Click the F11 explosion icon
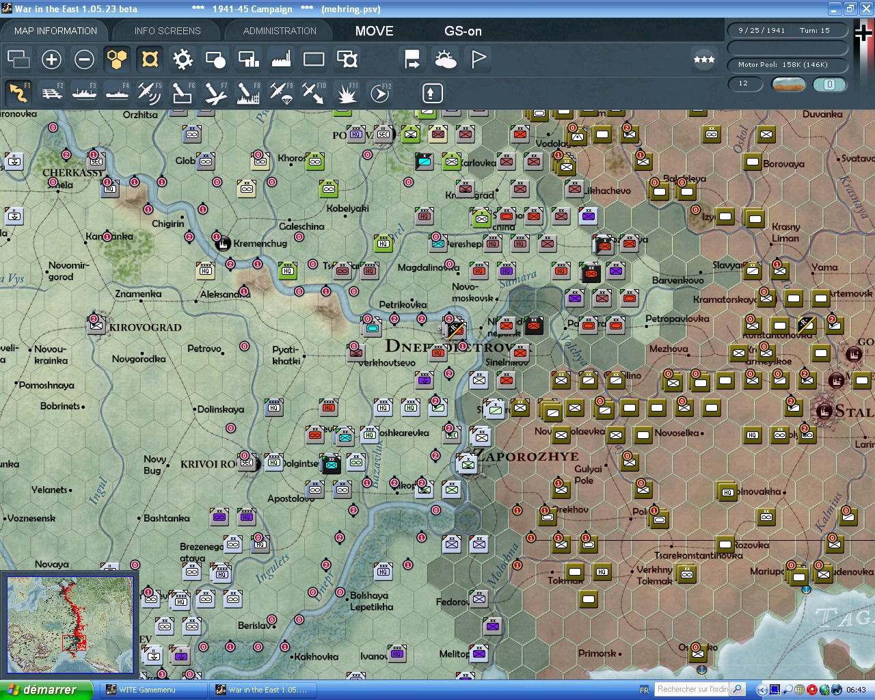Image resolution: width=875 pixels, height=700 pixels. (x=347, y=93)
